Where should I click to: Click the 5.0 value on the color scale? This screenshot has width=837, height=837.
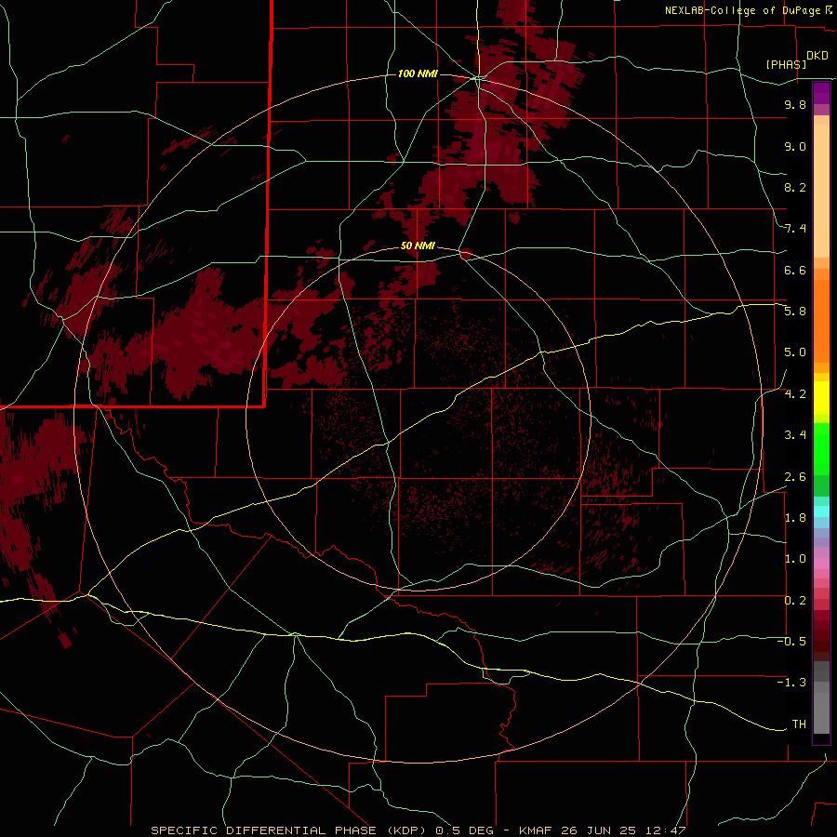point(795,352)
